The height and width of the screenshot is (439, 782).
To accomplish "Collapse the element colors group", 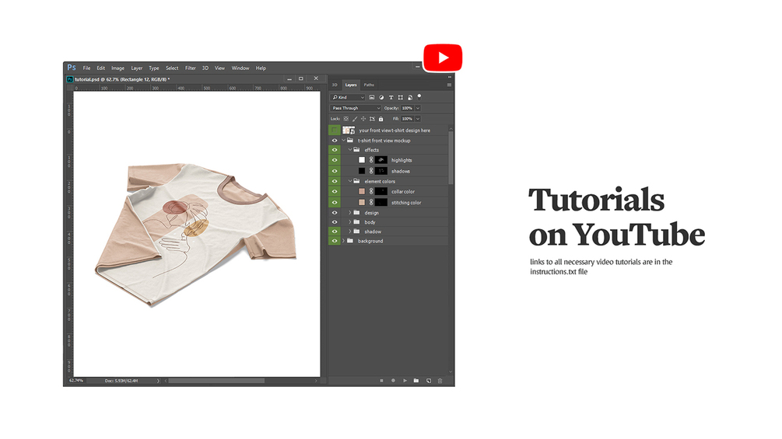I will [349, 181].
